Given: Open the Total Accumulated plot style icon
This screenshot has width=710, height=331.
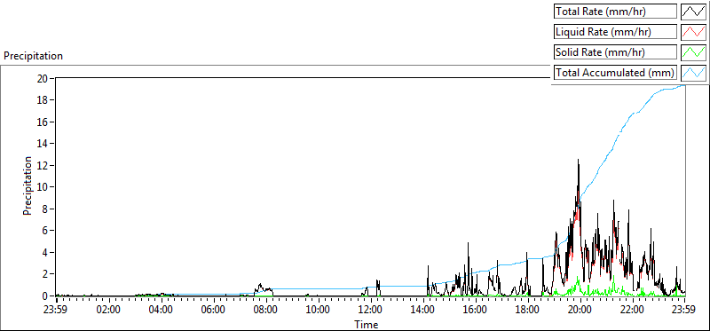Looking at the screenshot, I should [693, 73].
